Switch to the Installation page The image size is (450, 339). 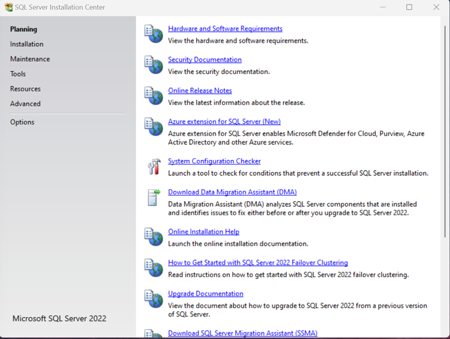[27, 44]
